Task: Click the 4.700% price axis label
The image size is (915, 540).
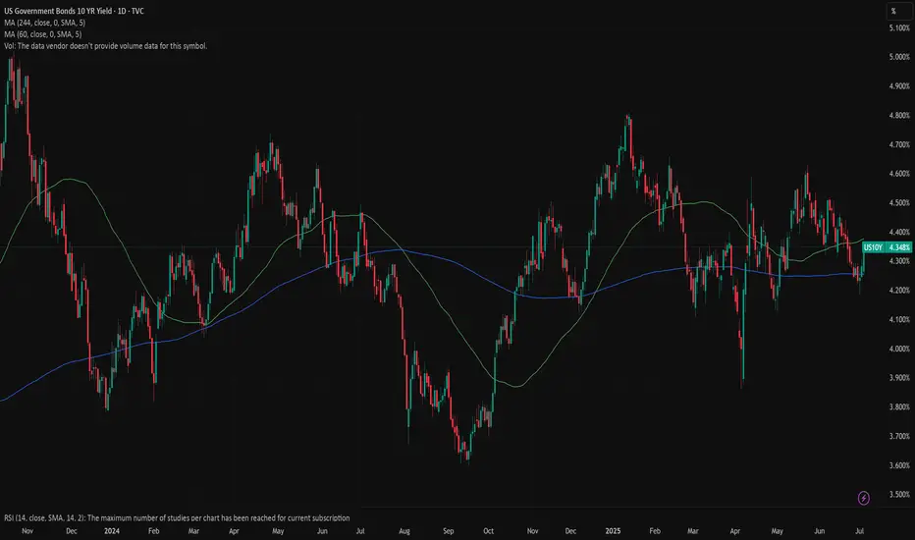Action: [899, 144]
